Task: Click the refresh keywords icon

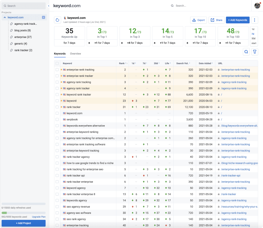Action: point(57,20)
